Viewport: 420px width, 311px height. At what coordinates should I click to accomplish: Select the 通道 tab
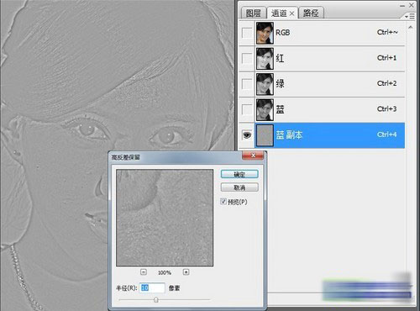[x=279, y=13]
